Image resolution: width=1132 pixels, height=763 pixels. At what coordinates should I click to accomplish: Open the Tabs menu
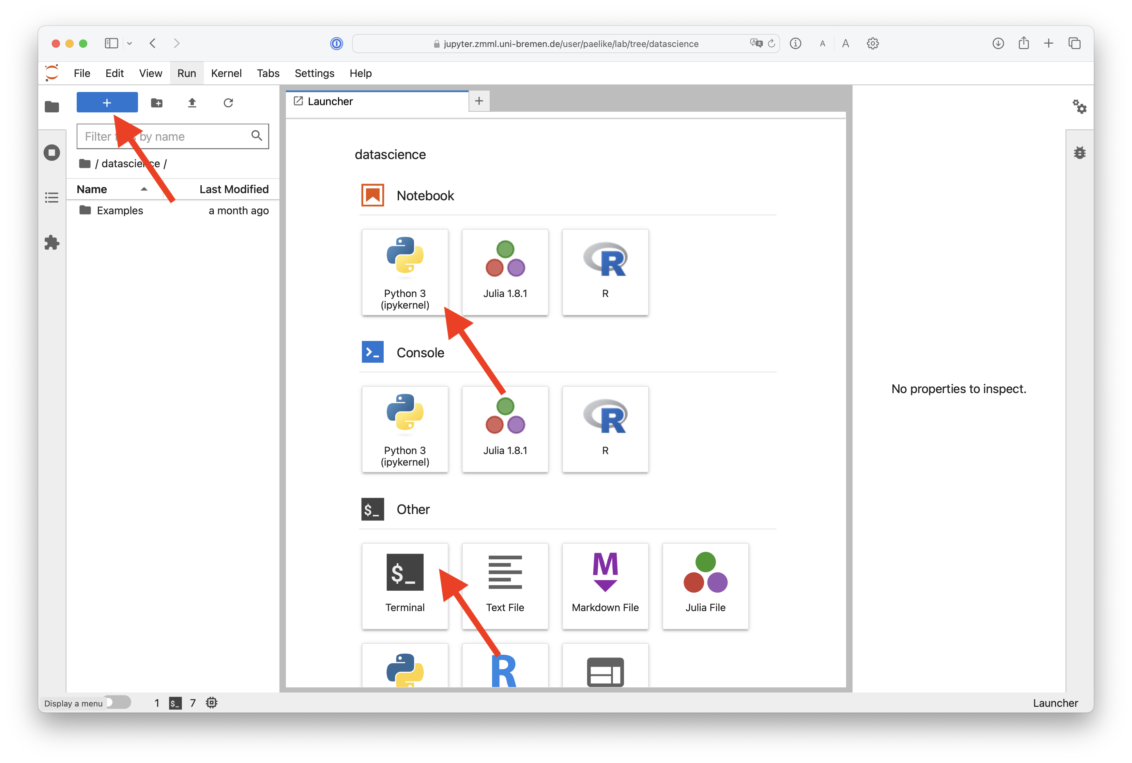point(268,73)
